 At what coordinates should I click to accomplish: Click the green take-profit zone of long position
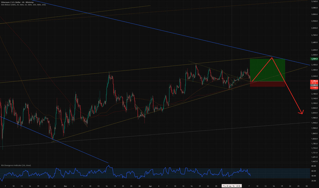[267, 70]
